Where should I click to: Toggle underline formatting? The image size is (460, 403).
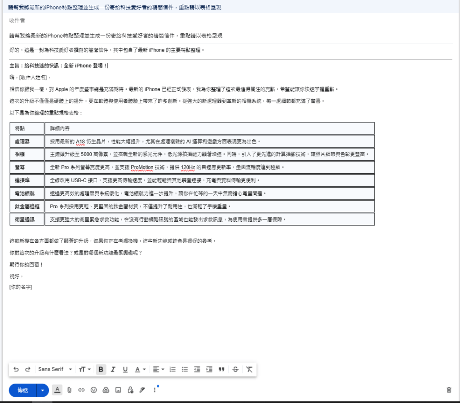pyautogui.click(x=125, y=369)
